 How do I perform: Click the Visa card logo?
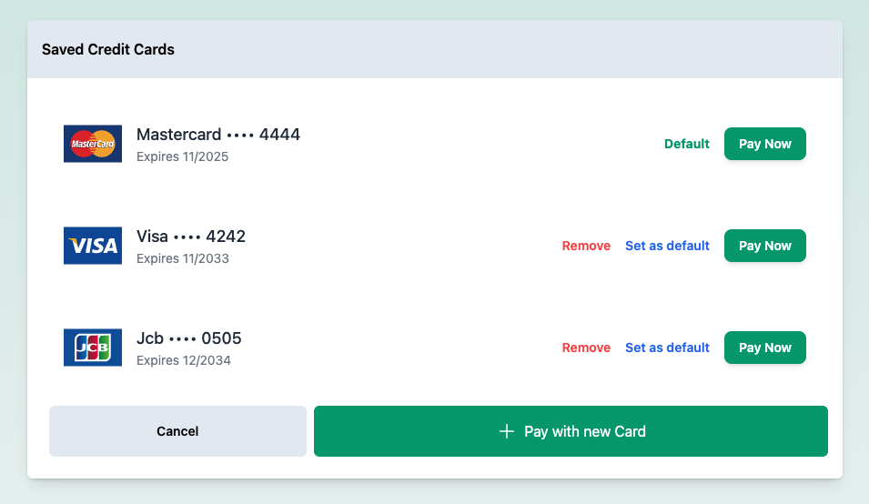pyautogui.click(x=93, y=246)
